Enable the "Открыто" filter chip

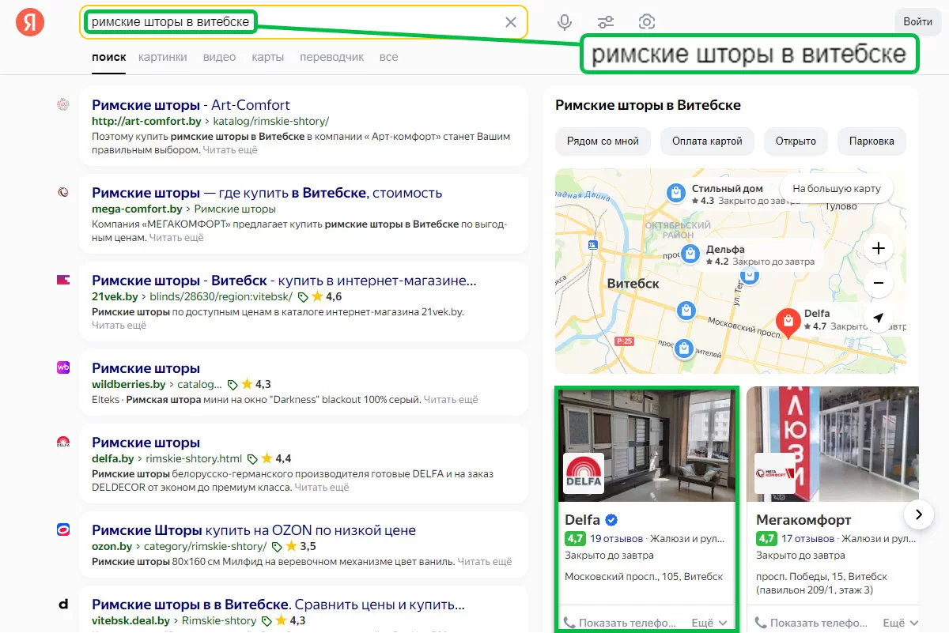[795, 141]
